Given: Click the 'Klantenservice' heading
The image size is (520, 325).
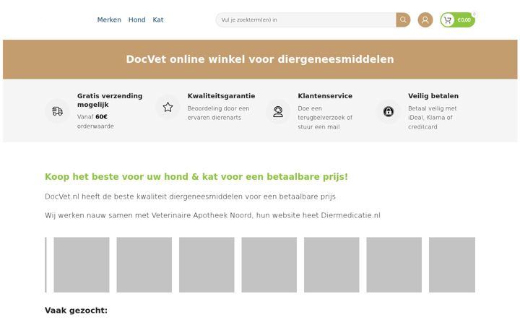Looking at the screenshot, I should pos(325,96).
